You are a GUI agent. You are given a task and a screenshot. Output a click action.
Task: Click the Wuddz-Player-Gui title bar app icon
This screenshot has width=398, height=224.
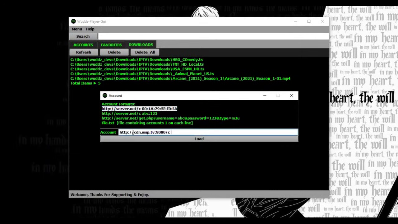click(73, 21)
